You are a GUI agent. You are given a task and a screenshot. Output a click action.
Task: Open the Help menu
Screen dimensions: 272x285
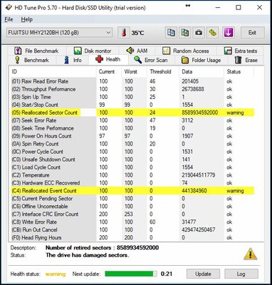pos(26,19)
